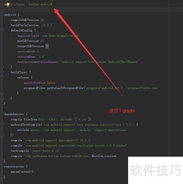Click the appcompat-v7 dependency string
Image resolution: width=183 pixels, height=184 pixels.
click(x=57, y=140)
